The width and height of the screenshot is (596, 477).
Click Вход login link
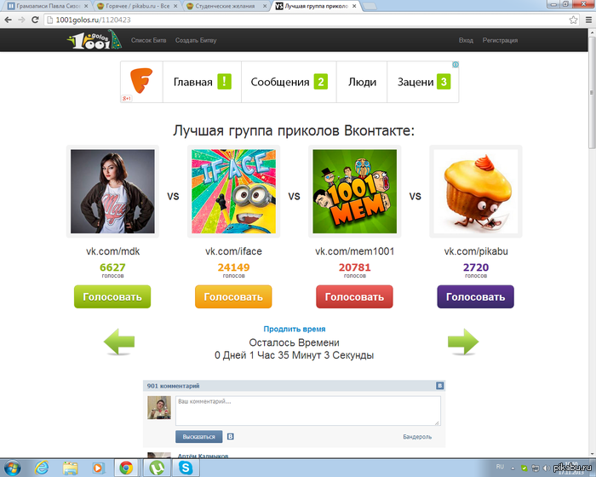point(466,40)
